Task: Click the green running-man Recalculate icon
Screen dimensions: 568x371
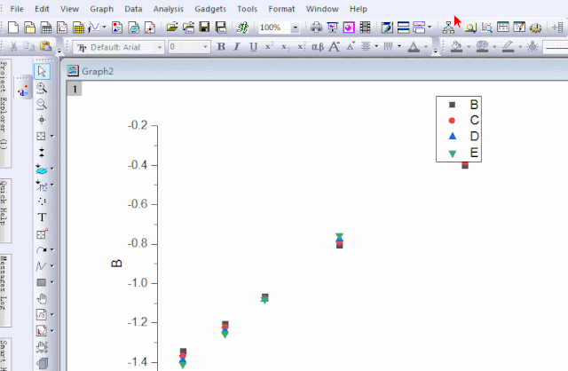Action: coord(241,28)
